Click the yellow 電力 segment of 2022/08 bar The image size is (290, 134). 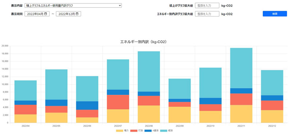(x=149, y=114)
